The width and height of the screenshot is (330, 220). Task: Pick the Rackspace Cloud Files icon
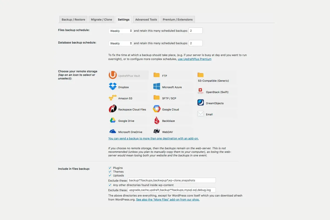click(x=113, y=109)
